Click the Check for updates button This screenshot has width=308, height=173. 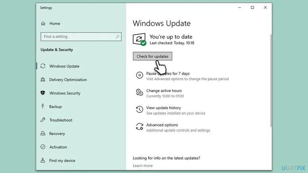pyautogui.click(x=153, y=56)
